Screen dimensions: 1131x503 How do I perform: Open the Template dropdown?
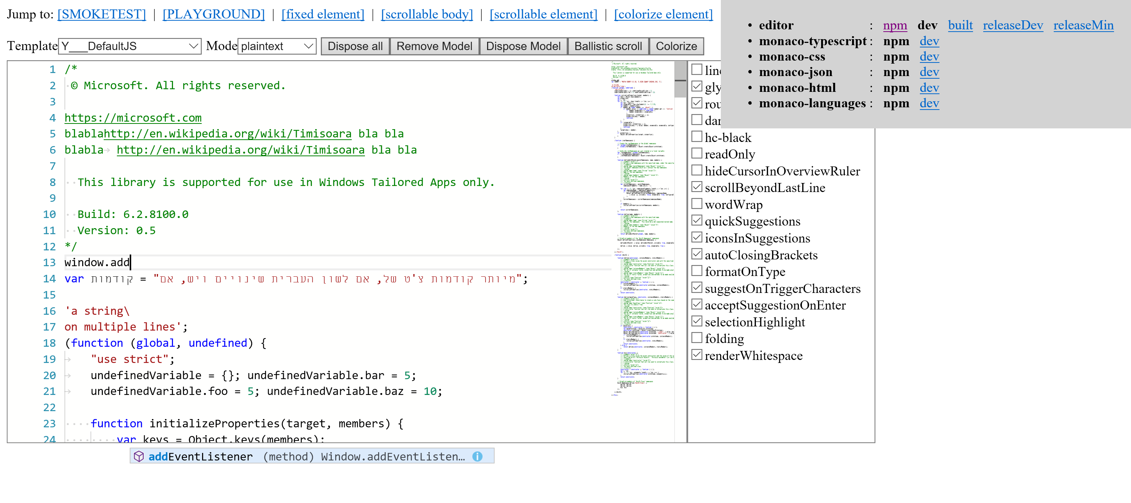(129, 46)
